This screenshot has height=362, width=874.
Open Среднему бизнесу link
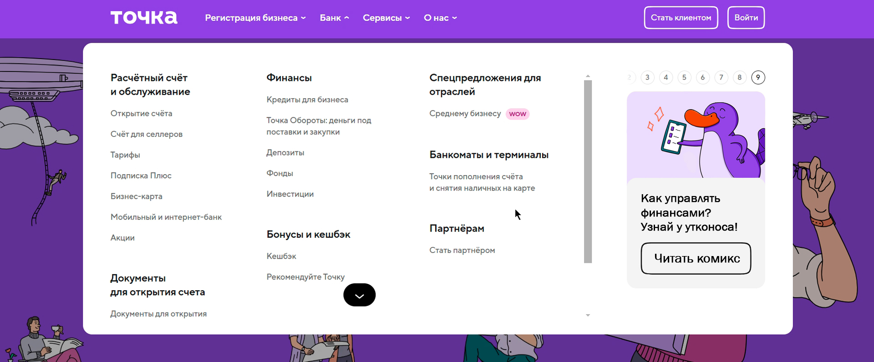coord(465,113)
